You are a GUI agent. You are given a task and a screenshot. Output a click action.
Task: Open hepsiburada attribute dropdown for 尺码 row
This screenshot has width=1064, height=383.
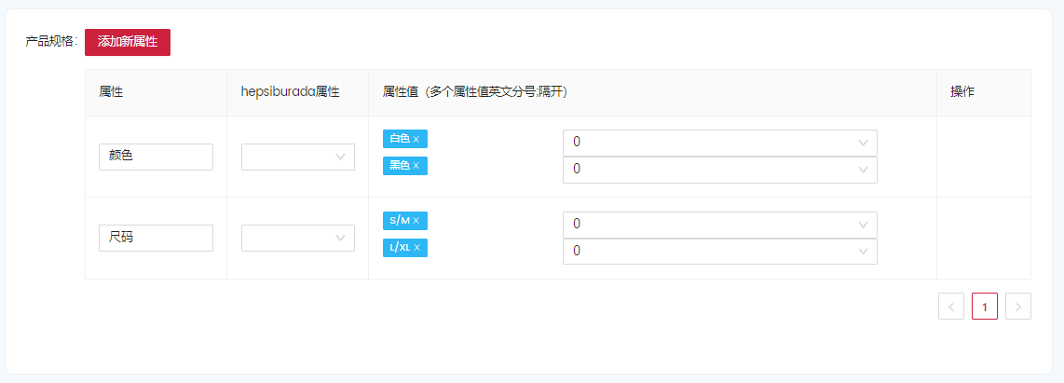tap(298, 239)
